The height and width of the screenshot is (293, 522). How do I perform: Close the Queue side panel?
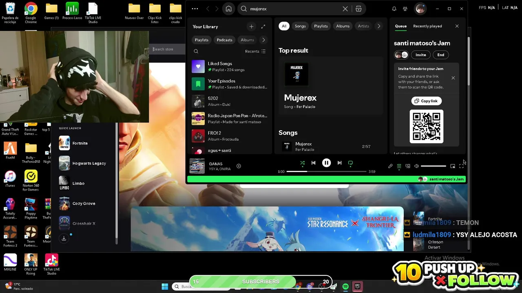click(x=457, y=26)
